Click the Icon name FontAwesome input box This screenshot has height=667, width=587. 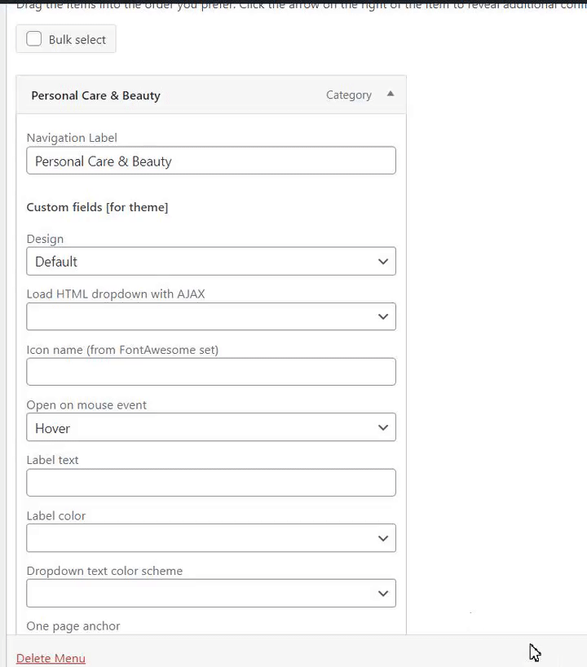[x=211, y=372]
